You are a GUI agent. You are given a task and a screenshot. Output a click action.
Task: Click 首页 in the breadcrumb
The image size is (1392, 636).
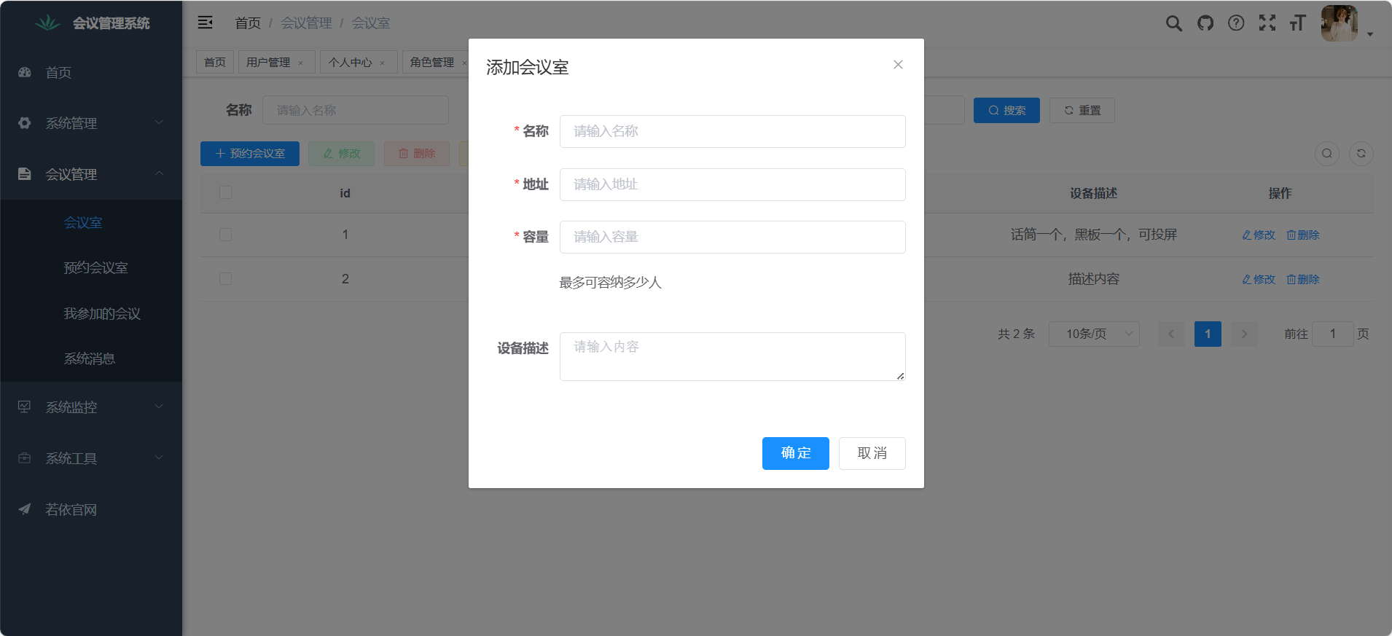point(248,23)
